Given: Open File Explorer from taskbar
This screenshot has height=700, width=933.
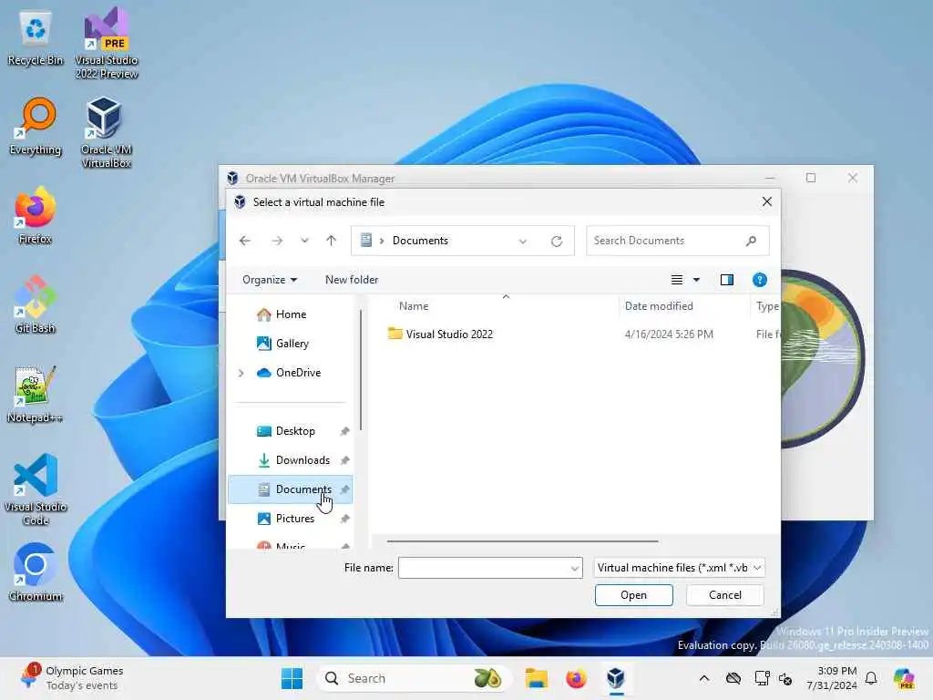Looking at the screenshot, I should pyautogui.click(x=536, y=678).
